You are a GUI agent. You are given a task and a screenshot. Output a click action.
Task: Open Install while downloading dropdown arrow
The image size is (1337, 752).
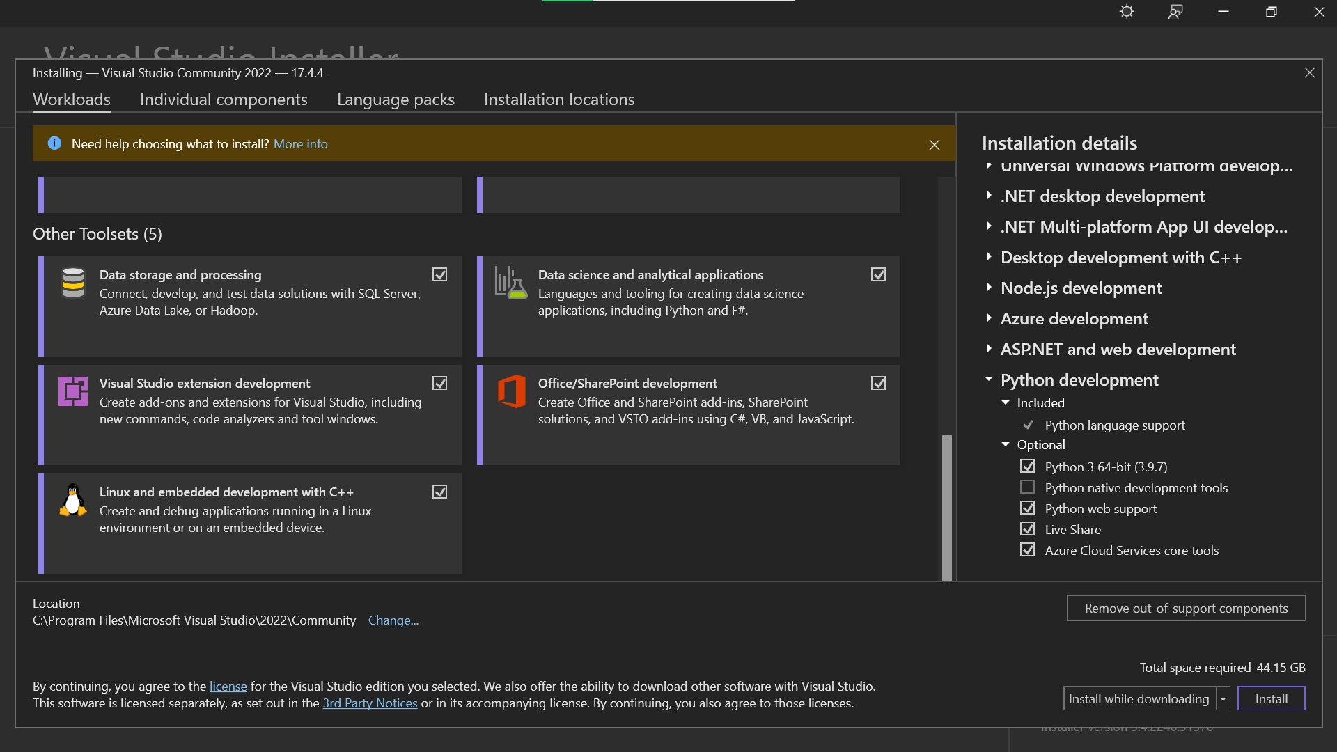[1223, 698]
